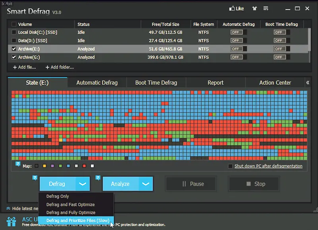This screenshot has height=230, width=318.
Task: Expand the Defrag button dropdown arrow
Action: [x=83, y=184]
